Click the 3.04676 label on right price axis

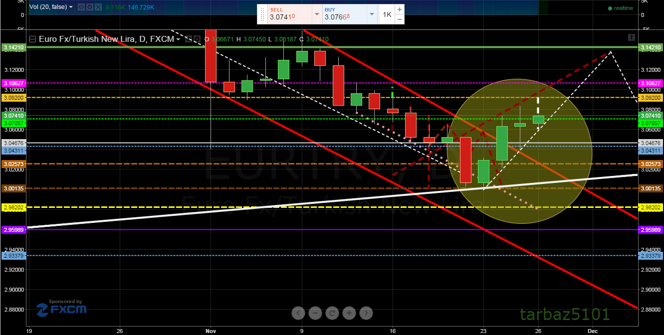[651, 143]
